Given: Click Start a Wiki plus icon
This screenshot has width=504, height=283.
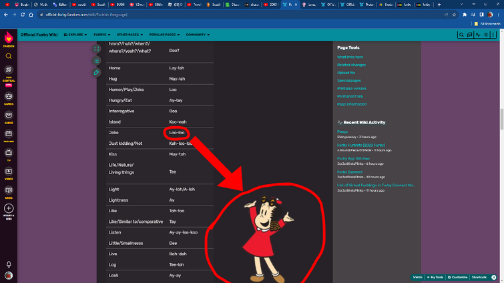Looking at the screenshot, I should pos(9,208).
